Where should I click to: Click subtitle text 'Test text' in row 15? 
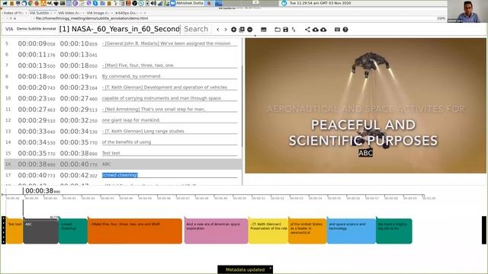[x=111, y=153]
